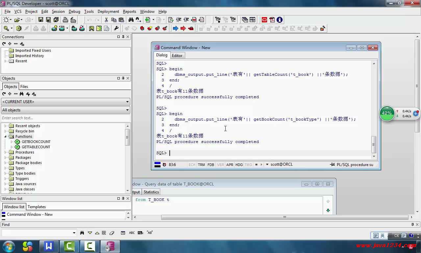Switch to the Templates tab
The width and height of the screenshot is (421, 253).
(37, 207)
